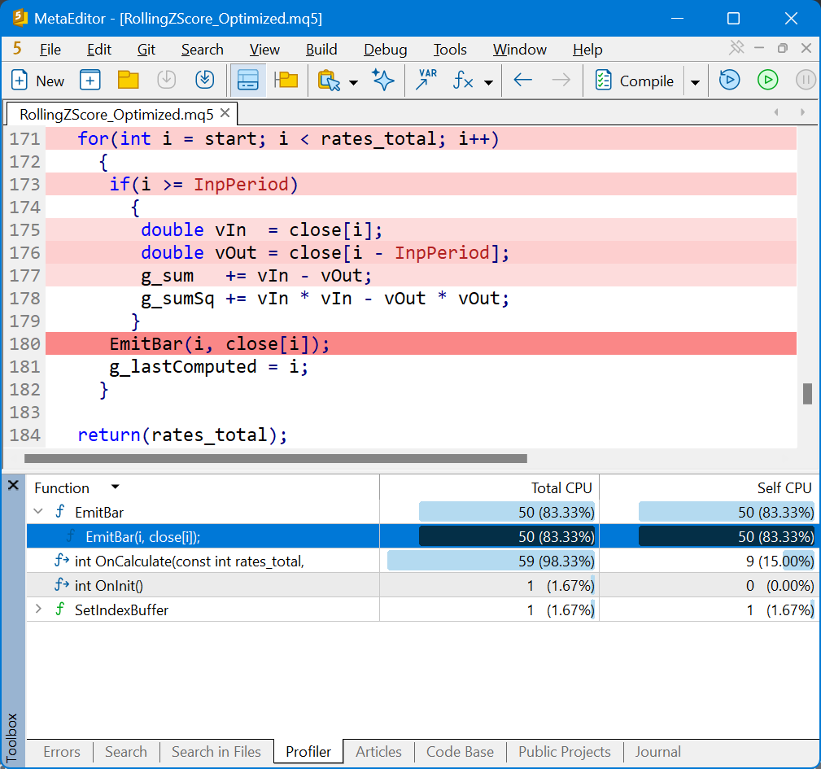Switch to the Journal tab
This screenshot has height=769, width=821.
(x=657, y=752)
